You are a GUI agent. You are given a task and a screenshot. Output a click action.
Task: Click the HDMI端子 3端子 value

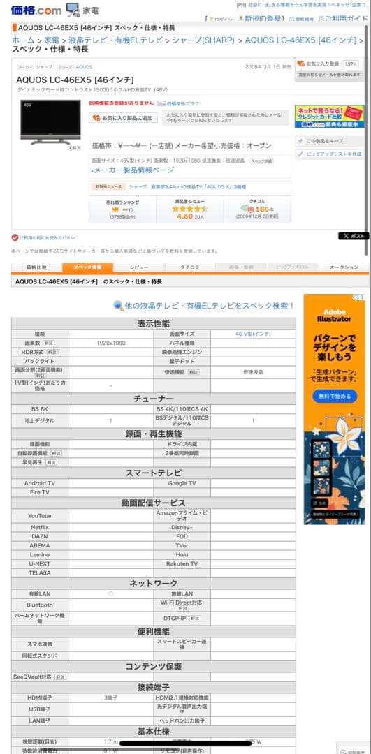110,697
